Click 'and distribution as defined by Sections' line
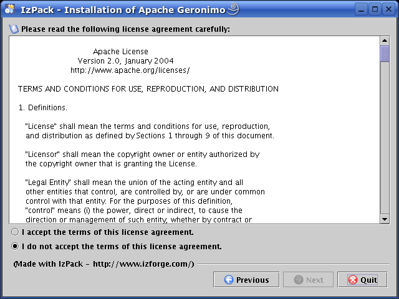Screen dimensions: 399x299 pyautogui.click(x=150, y=136)
